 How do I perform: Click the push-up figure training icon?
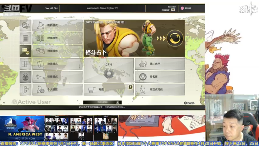(41, 77)
